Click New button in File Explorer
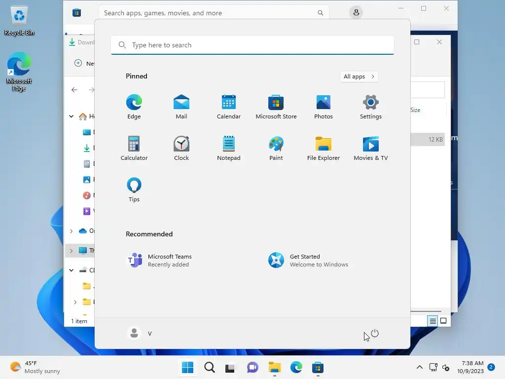 point(84,63)
